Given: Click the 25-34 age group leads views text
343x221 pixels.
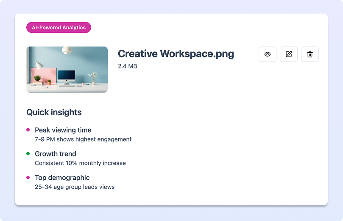Looking at the screenshot, I should [x=75, y=187].
